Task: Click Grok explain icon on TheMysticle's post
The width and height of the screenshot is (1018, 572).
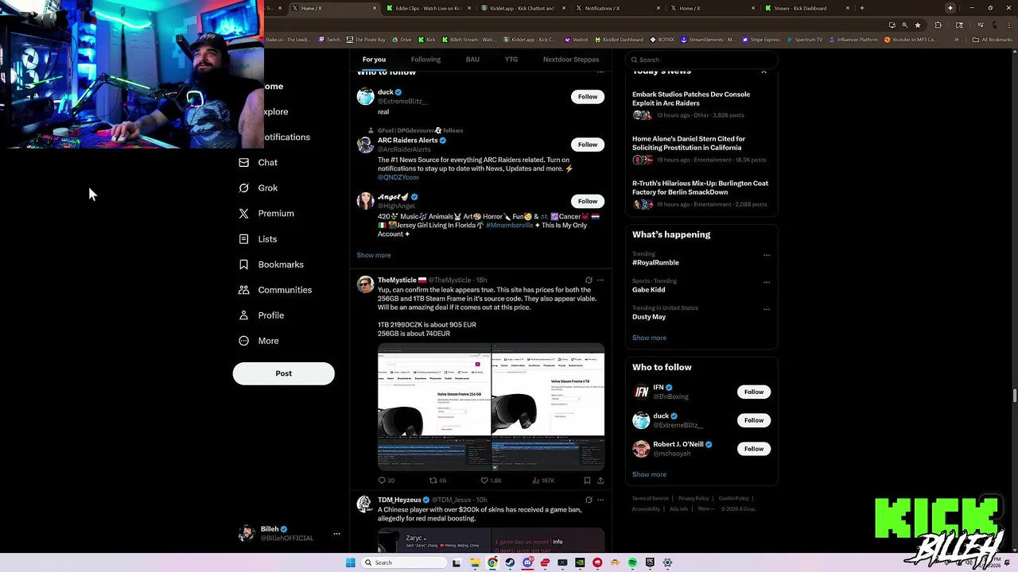Action: (589, 280)
